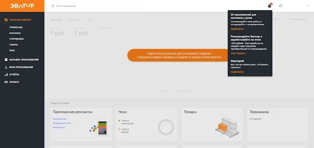
Task: Click the user profile avatar icon
Action: pyautogui.click(x=281, y=6)
